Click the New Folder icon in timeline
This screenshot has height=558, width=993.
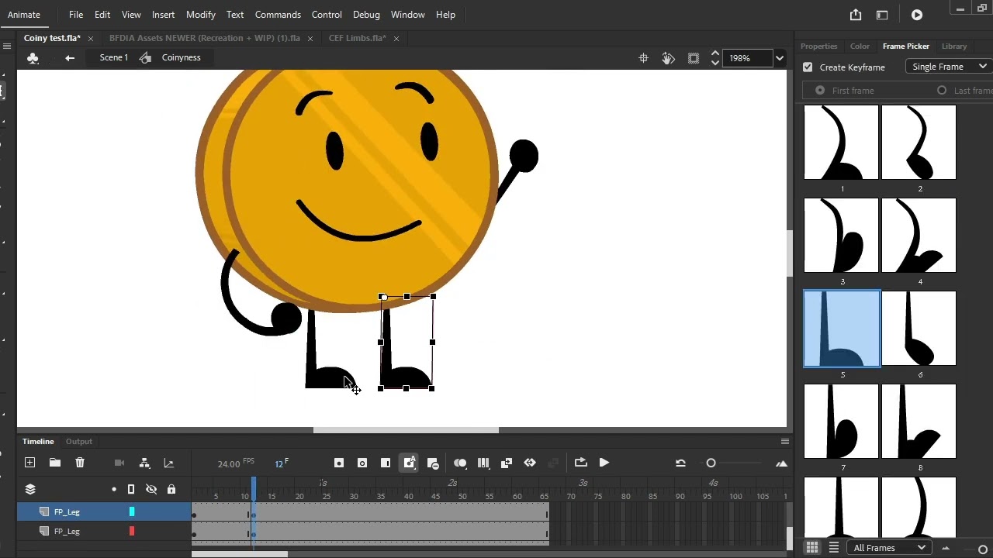click(55, 463)
